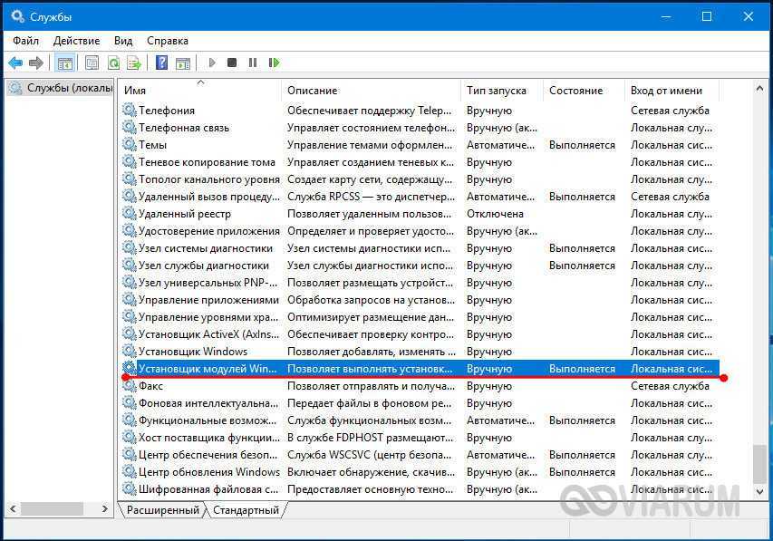This screenshot has width=773, height=541.
Task: Click the Export list toolbar icon
Action: pos(134,63)
